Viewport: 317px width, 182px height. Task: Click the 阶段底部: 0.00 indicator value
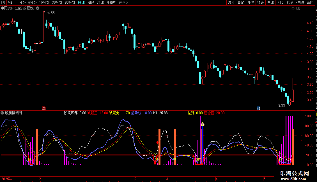click(75, 113)
